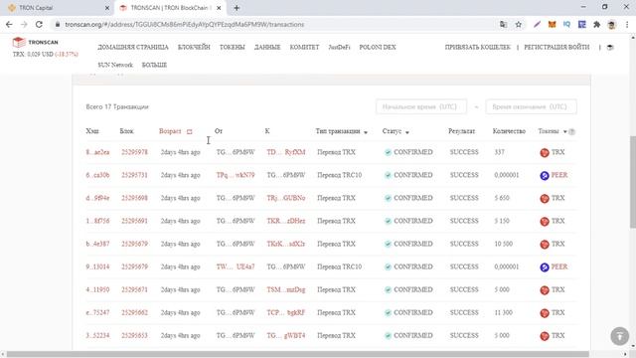Image resolution: width=636 pixels, height=358 pixels.
Task: Open MetaMask fox extension icon
Action: click(553, 24)
